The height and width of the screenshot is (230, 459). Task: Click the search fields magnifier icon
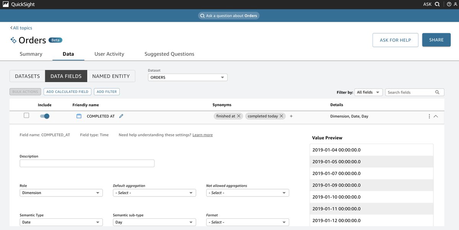pyautogui.click(x=438, y=92)
